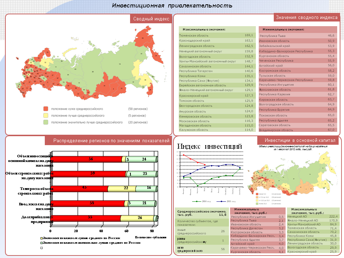
Task: Click the investment per capita map of Russia
Action: (x=292, y=174)
